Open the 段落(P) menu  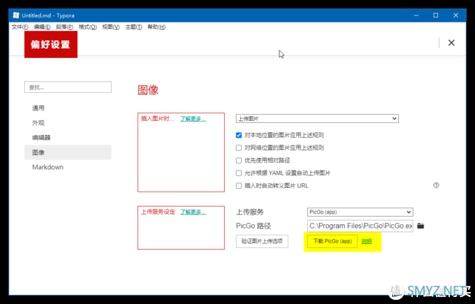[64, 27]
